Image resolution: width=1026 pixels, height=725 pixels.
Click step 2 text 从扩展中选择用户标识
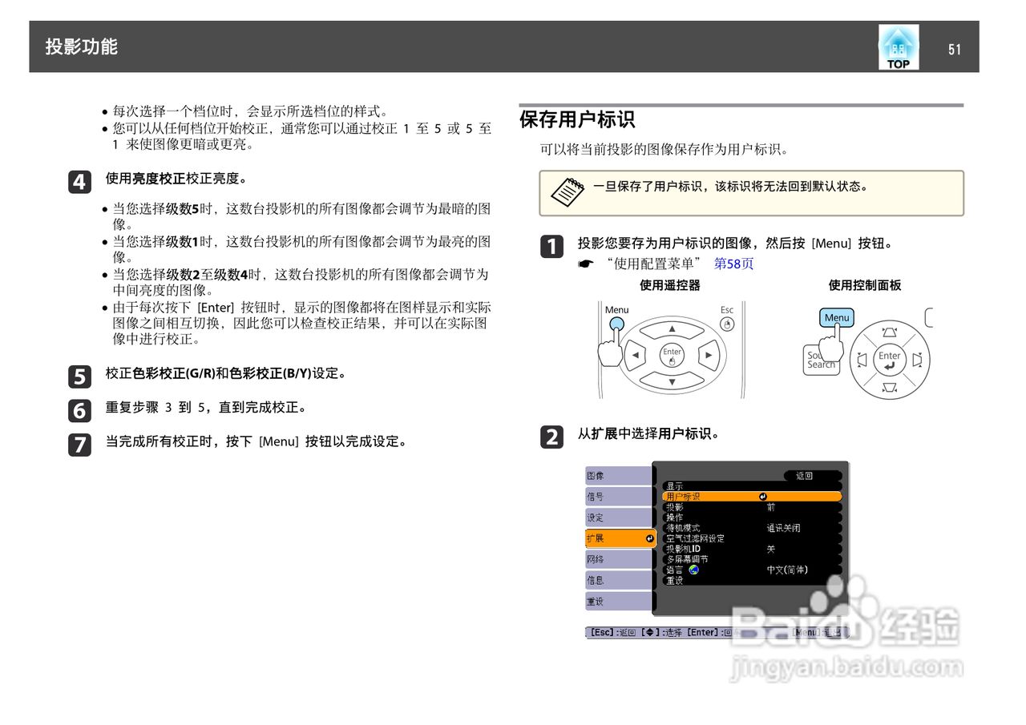(x=648, y=433)
